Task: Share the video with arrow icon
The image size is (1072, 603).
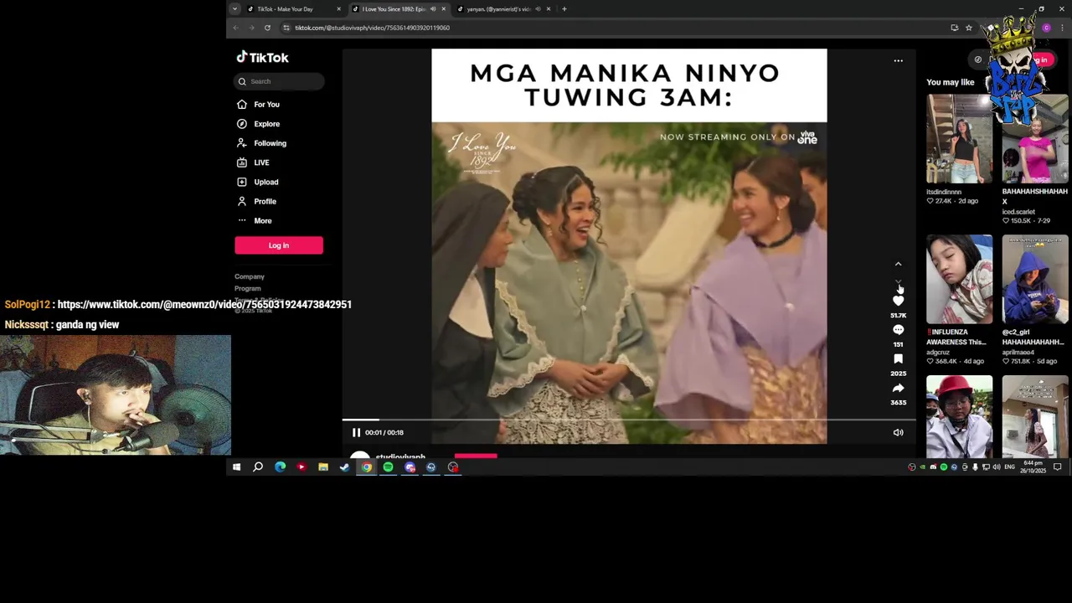Action: (x=898, y=388)
